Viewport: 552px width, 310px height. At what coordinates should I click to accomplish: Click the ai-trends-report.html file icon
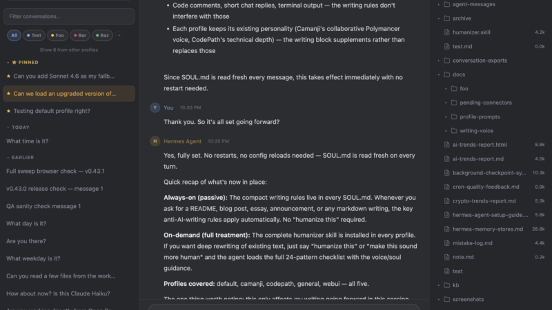click(446, 145)
